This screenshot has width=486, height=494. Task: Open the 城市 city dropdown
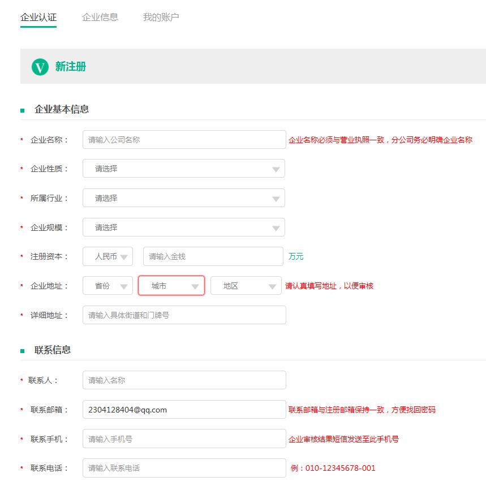(x=171, y=286)
